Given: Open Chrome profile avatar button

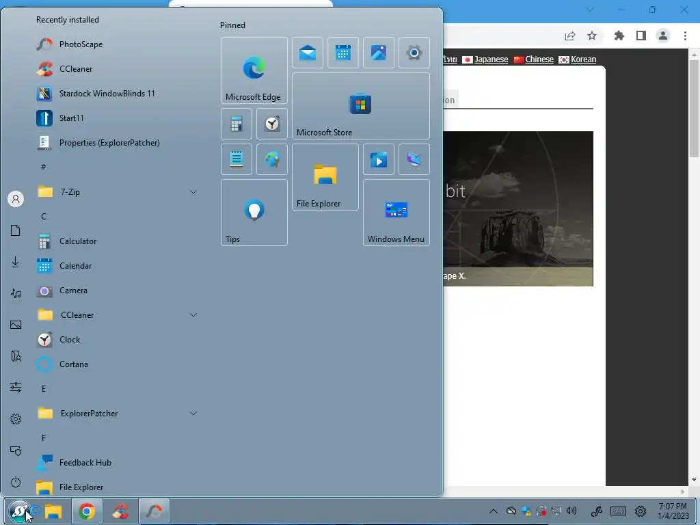Looking at the screenshot, I should click(x=663, y=36).
